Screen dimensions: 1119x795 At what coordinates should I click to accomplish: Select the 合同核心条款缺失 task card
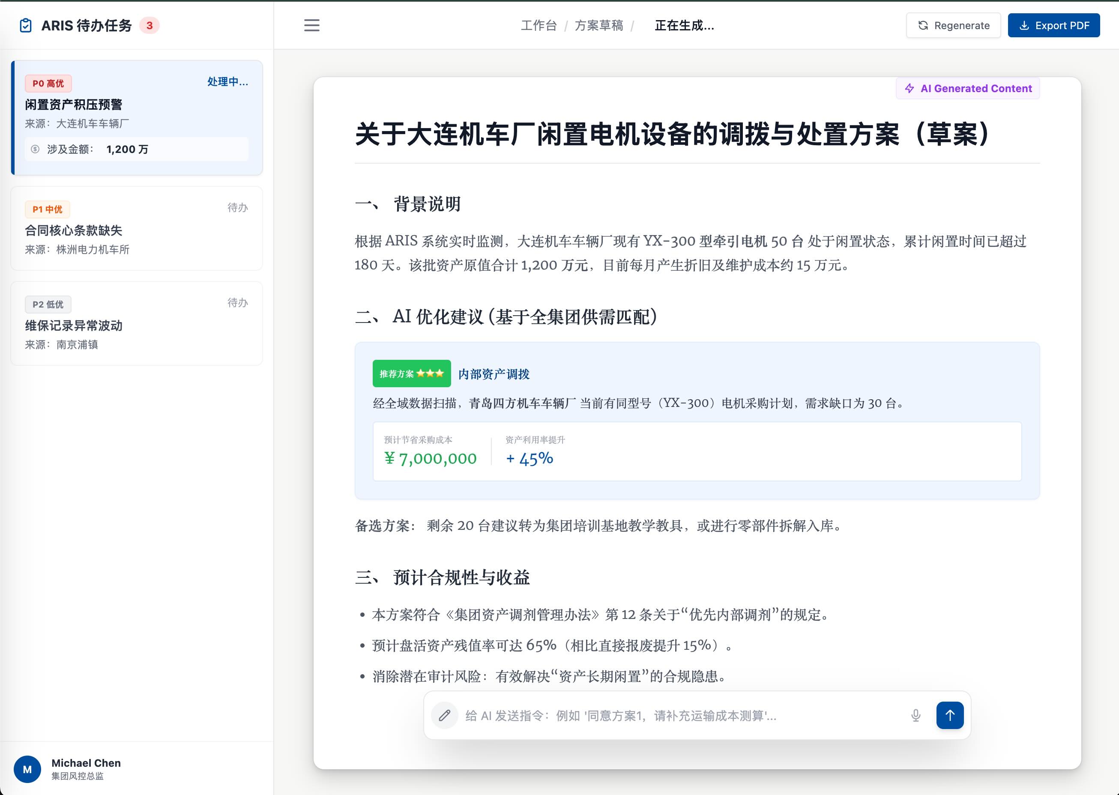pos(136,228)
